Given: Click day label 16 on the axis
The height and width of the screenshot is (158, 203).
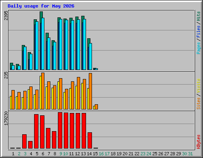Looking at the screenshot, I should pos(101,154).
